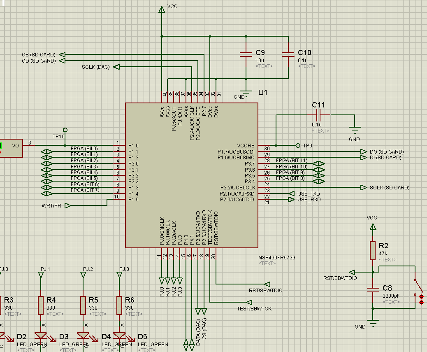Click the PJ.1 terminal above R4
The width and height of the screenshot is (427, 352).
point(41,275)
